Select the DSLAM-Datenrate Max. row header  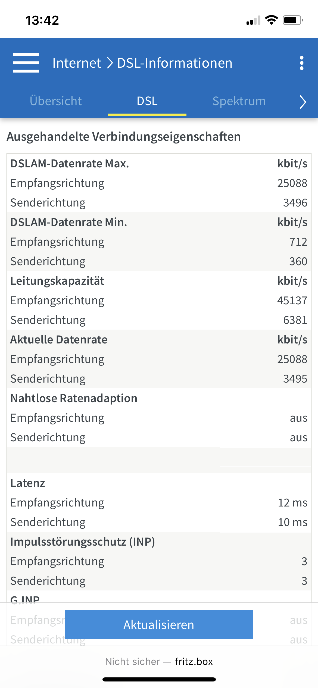[x=159, y=164]
